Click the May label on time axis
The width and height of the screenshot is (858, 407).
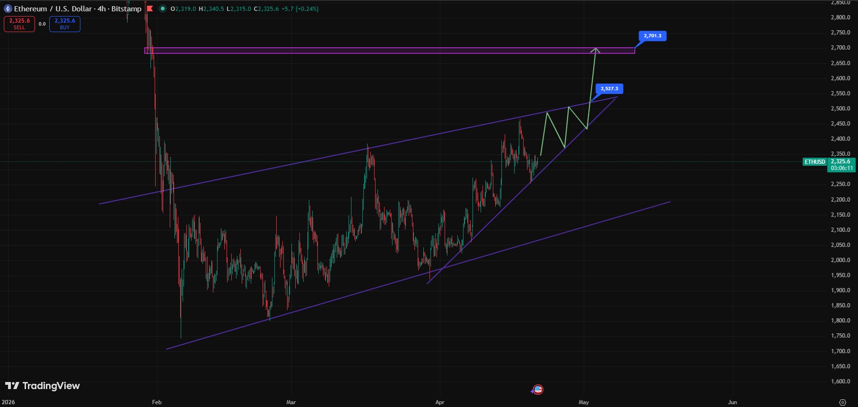[584, 402]
